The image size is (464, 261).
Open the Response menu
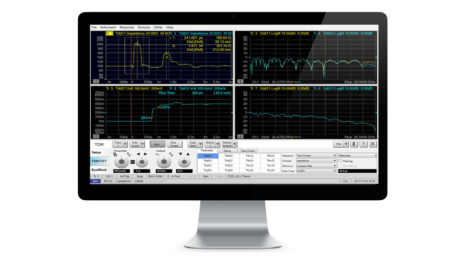[x=127, y=28]
